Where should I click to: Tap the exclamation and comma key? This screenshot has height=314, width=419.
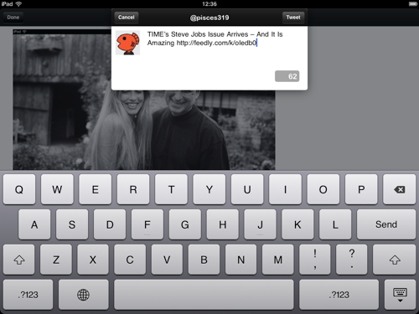coord(315,260)
